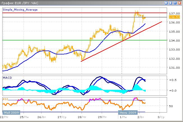The image size is (183, 122).
Task: Click the 28/Чт date marker
Action: coord(82,117)
